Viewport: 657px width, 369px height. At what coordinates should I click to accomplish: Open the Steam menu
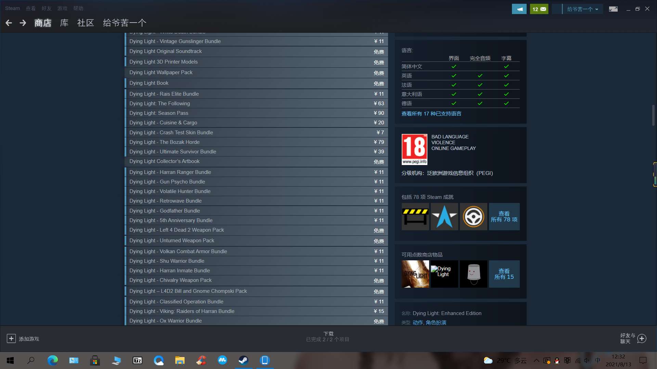[x=12, y=8]
